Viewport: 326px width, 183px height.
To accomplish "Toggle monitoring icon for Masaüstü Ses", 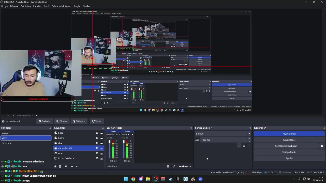I will click(x=115, y=161).
